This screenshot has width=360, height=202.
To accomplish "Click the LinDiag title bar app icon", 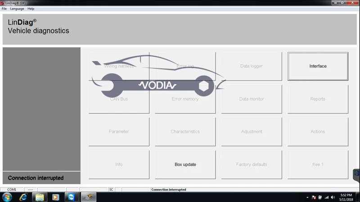I will click(2, 3).
